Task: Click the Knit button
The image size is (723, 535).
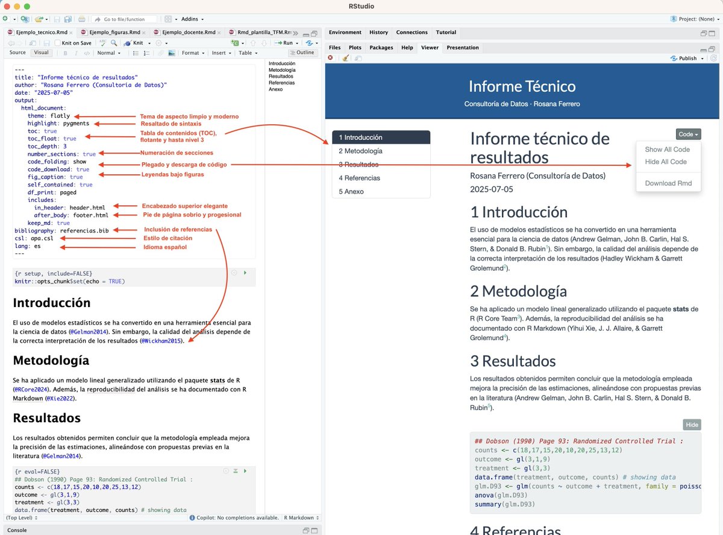Action: pos(134,43)
